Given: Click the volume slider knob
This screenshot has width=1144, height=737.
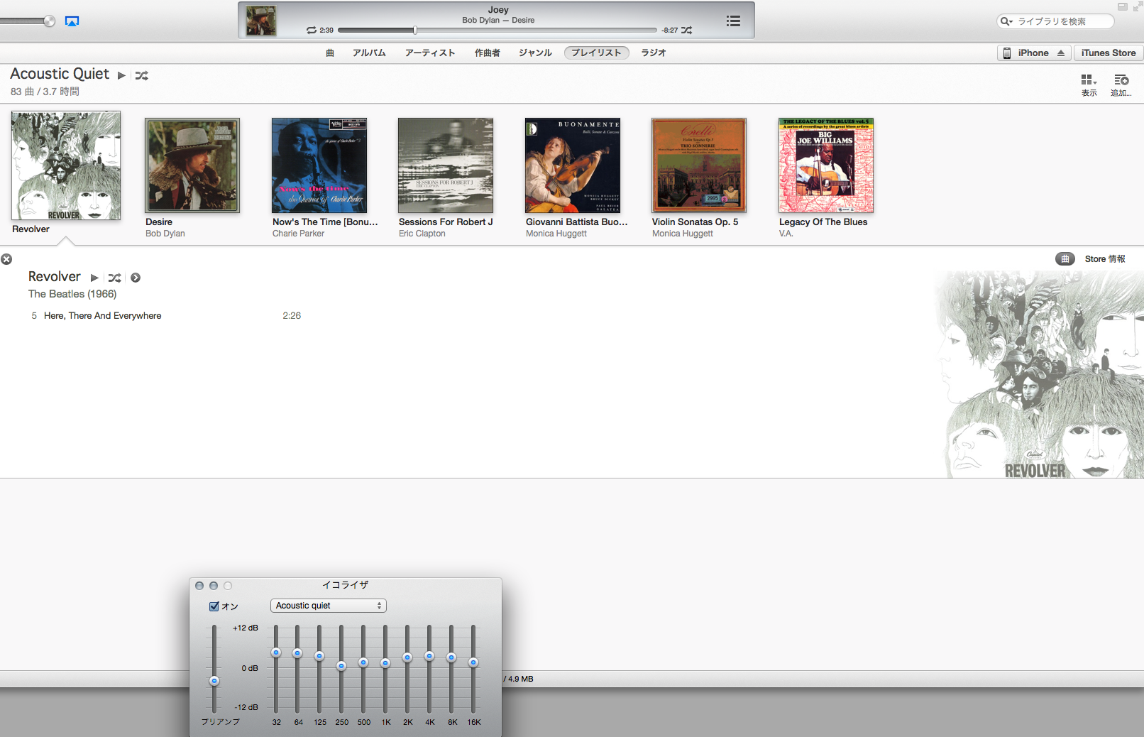Looking at the screenshot, I should pos(49,21).
